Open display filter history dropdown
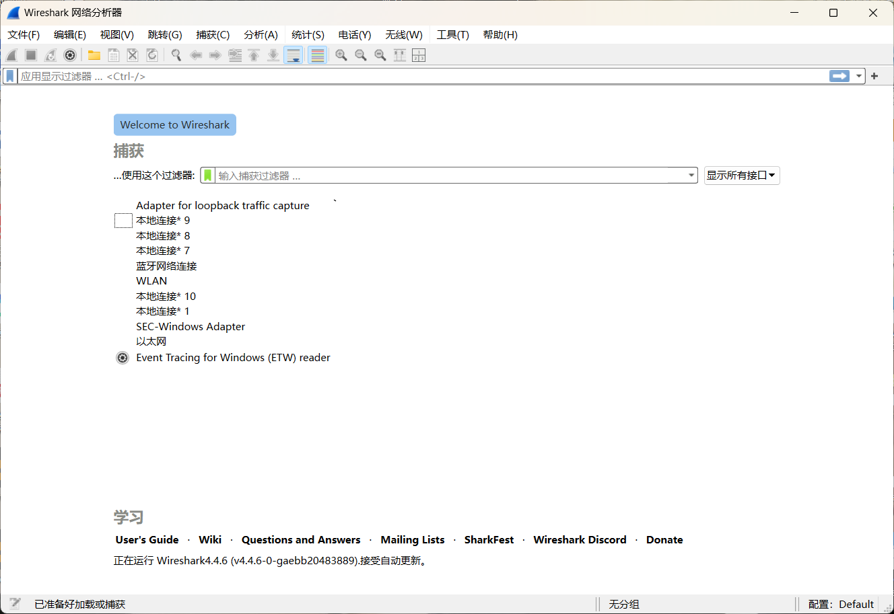894x614 pixels. click(x=859, y=76)
